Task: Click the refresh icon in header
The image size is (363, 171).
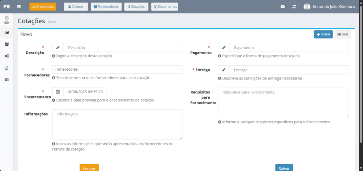Action: coord(294,7)
